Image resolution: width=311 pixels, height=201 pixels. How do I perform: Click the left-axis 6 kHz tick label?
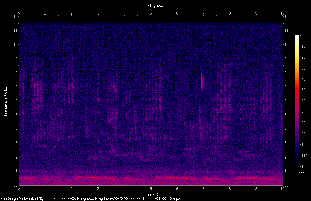click(17, 101)
